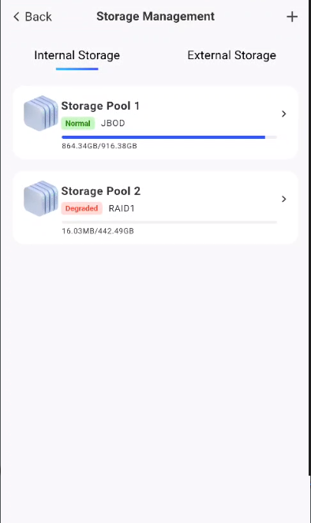
Task: Click the Storage Pool 1 usage bar
Action: click(x=169, y=137)
